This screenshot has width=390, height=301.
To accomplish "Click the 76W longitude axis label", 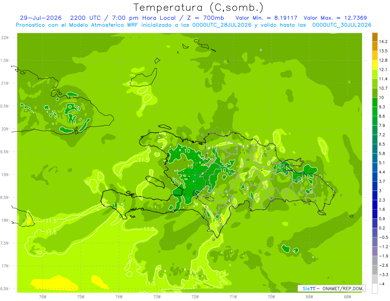I will [43, 297].
